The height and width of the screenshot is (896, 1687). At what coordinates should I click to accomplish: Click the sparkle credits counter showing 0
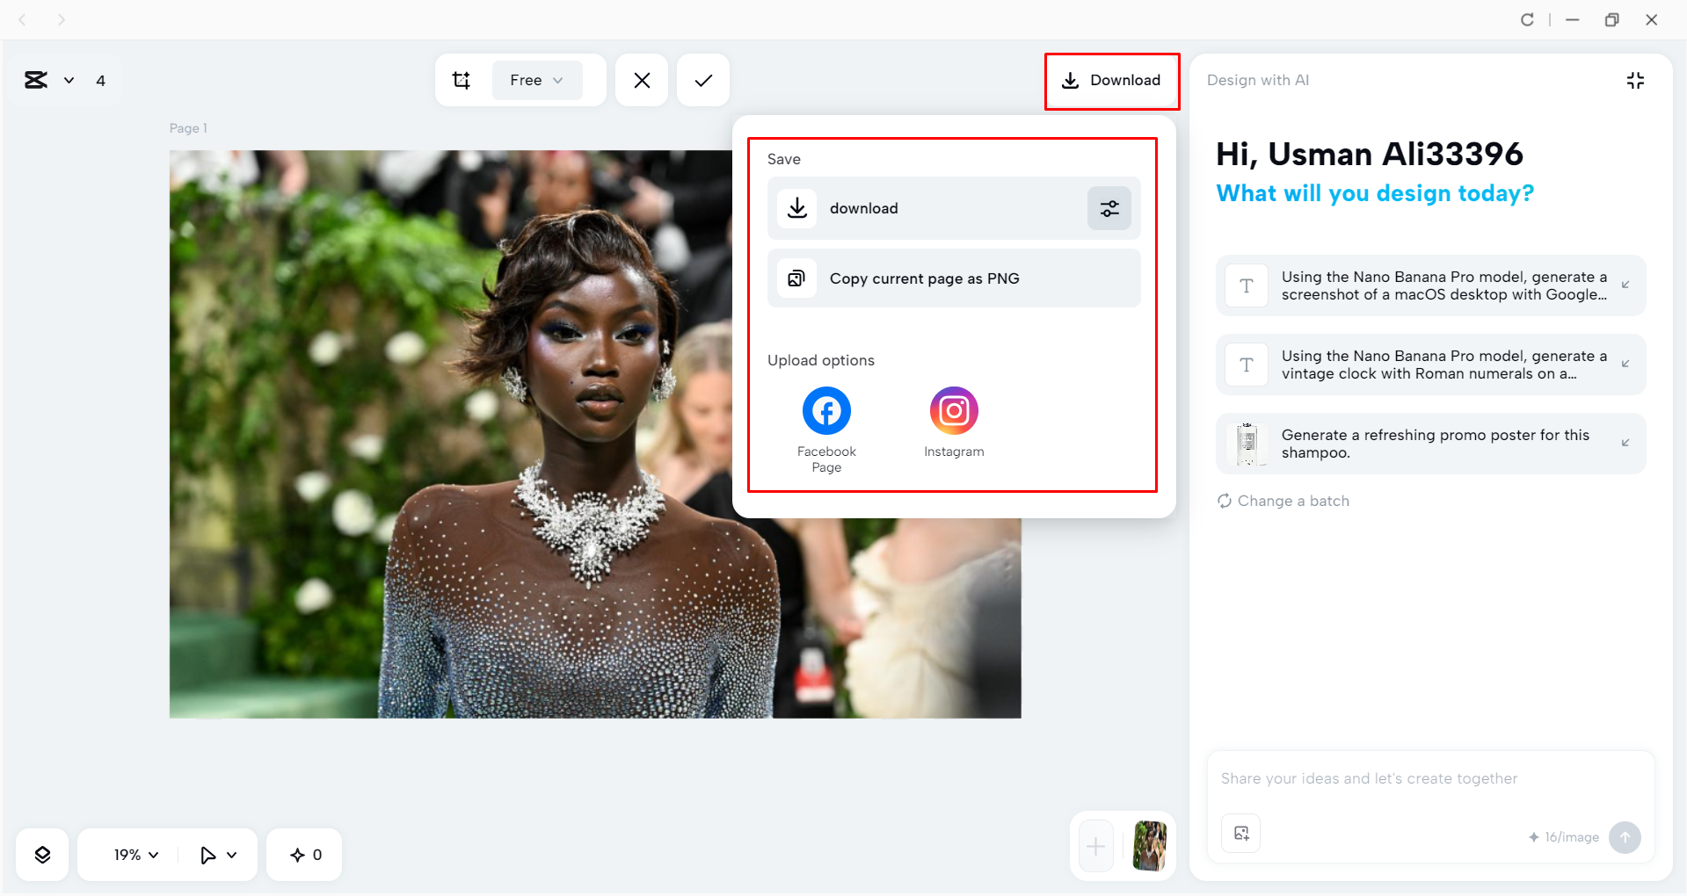pos(305,855)
